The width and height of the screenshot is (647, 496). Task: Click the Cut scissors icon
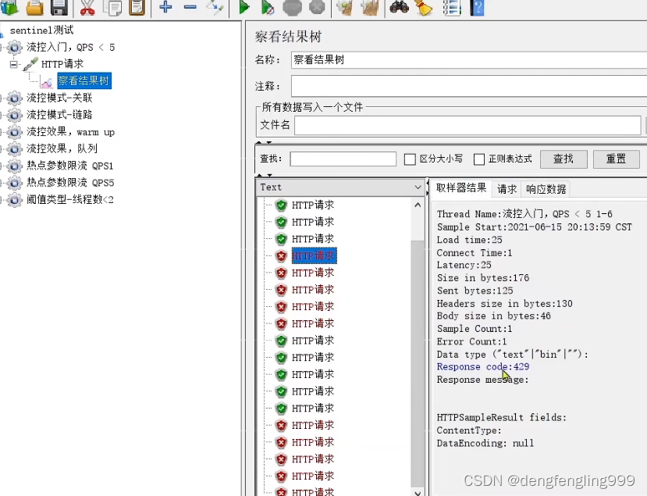click(87, 6)
